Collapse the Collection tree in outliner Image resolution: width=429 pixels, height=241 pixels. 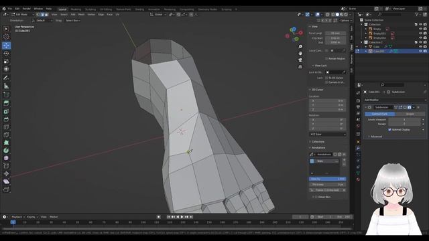(x=362, y=25)
